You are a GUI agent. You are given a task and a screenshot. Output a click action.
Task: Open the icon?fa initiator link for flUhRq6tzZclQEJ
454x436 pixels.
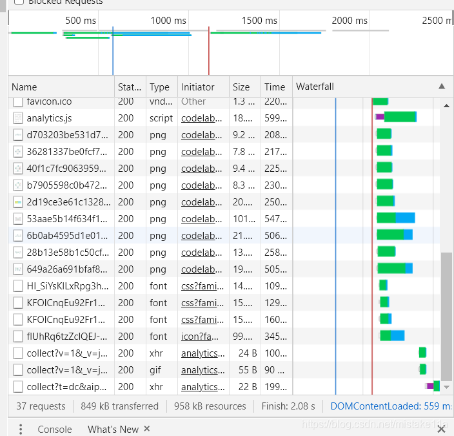click(200, 337)
